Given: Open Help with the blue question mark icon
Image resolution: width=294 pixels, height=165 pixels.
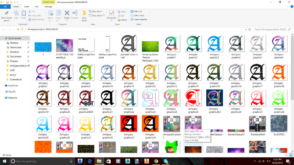Looking at the screenshot, I should click(292, 6).
